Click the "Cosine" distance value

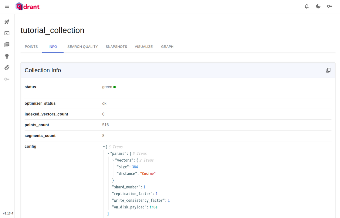(148, 174)
